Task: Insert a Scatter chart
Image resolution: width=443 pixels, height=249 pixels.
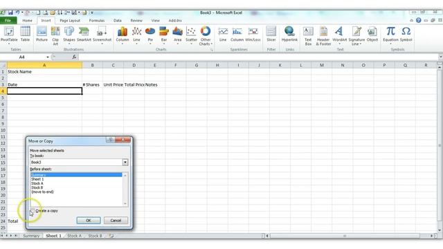Action: tap(191, 35)
